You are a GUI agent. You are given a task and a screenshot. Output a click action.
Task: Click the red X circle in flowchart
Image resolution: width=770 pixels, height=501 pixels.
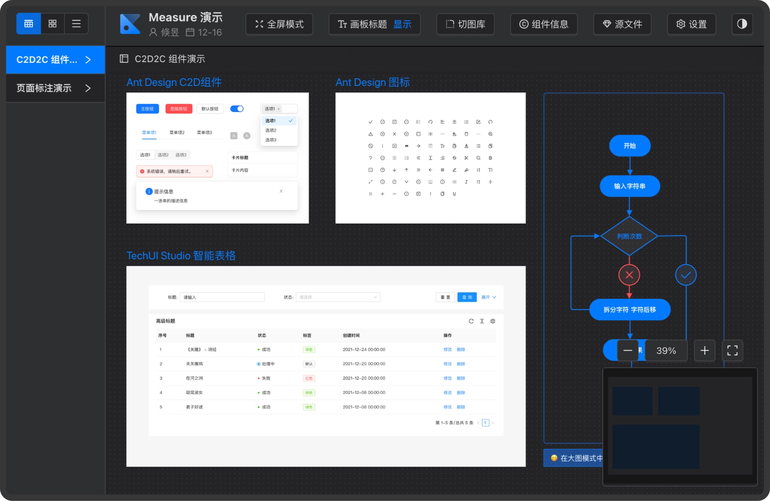pos(629,275)
